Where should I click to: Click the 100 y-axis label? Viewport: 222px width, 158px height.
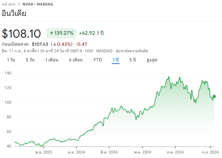pyautogui.click(x=8, y=102)
